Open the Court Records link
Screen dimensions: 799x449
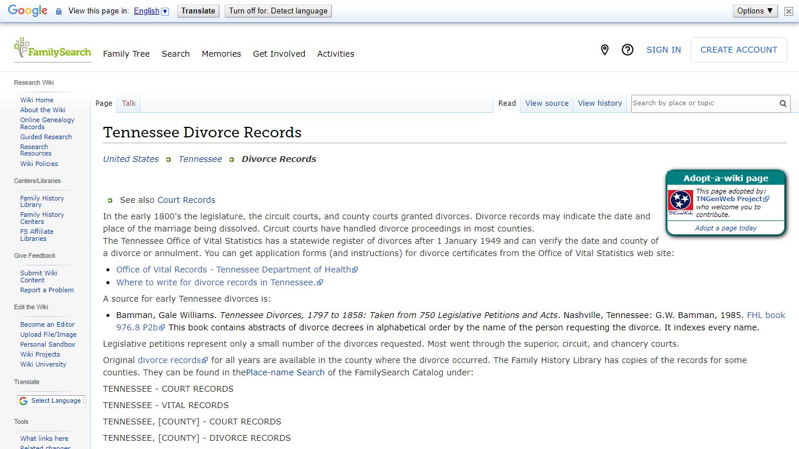[186, 200]
